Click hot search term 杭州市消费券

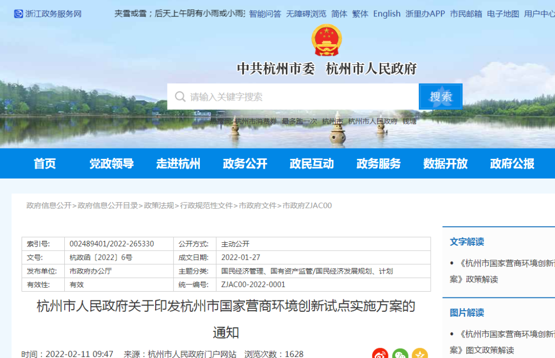coord(256,121)
